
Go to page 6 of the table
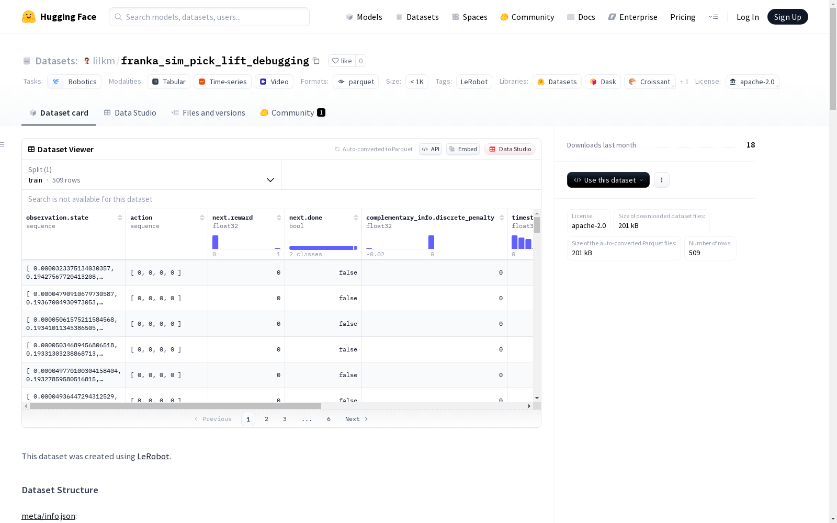click(329, 419)
